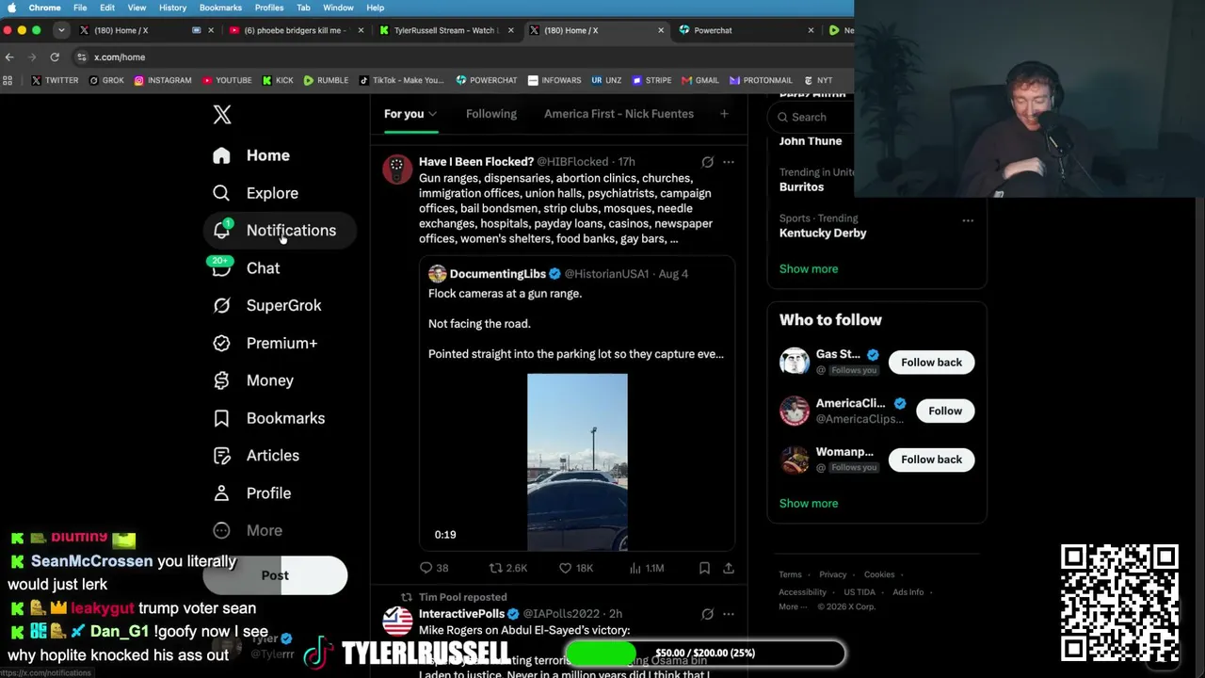Switch to the TylerRussell Stream tab
Image resolution: width=1205 pixels, height=678 pixels.
click(x=445, y=30)
